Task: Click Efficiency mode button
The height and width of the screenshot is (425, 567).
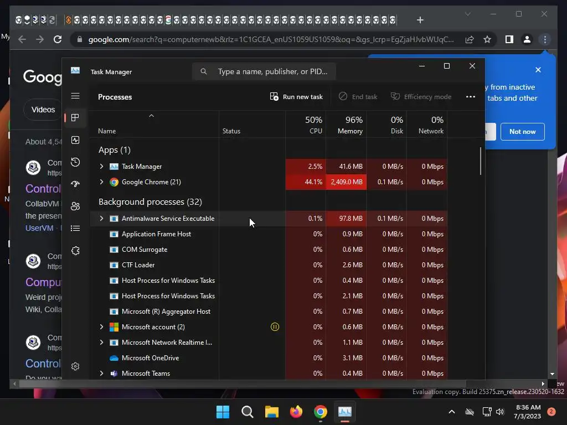Action: coord(421,96)
